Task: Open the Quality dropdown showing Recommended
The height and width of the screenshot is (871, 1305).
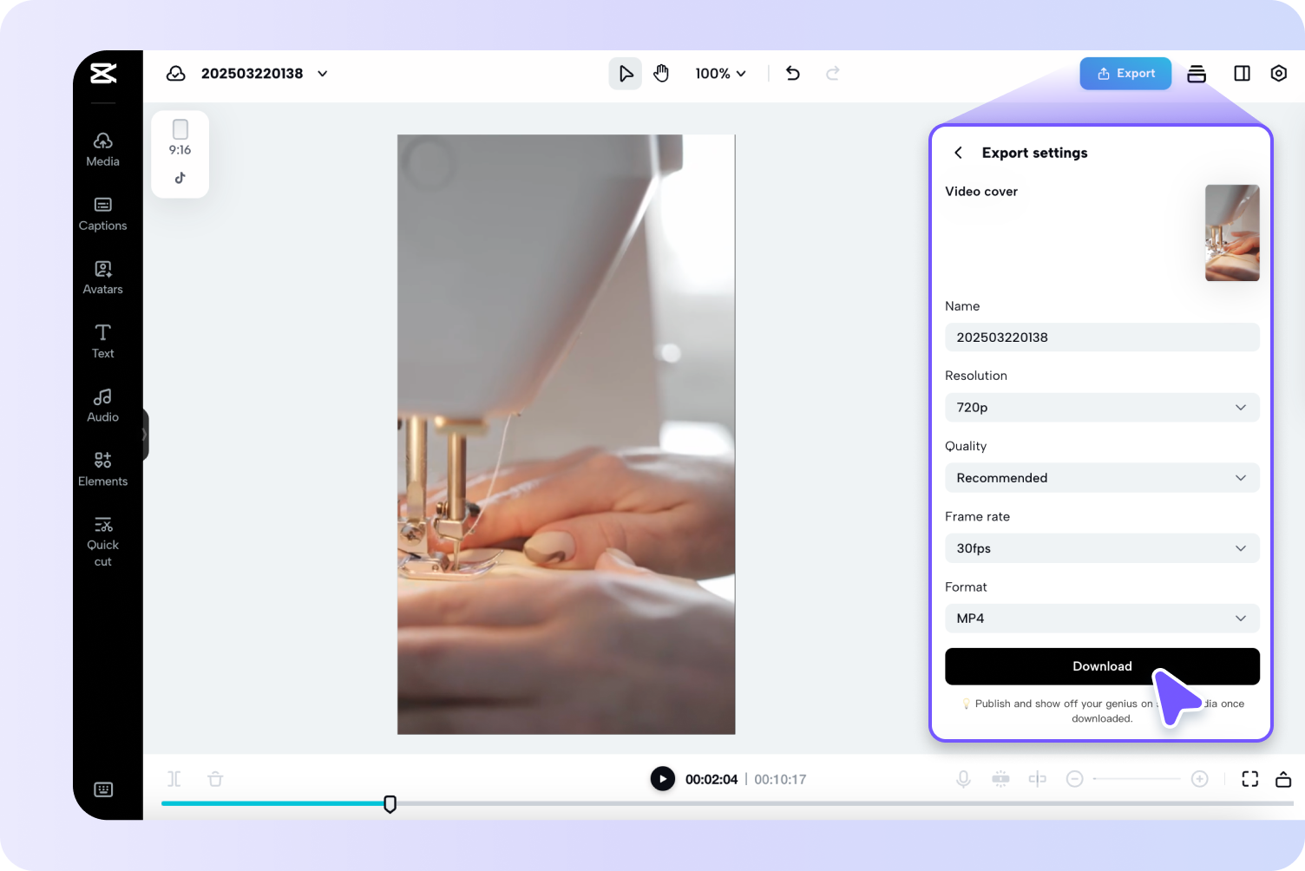Action: tap(1102, 478)
